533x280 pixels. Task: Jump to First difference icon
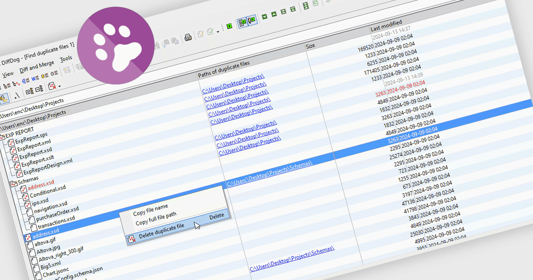coord(293,9)
